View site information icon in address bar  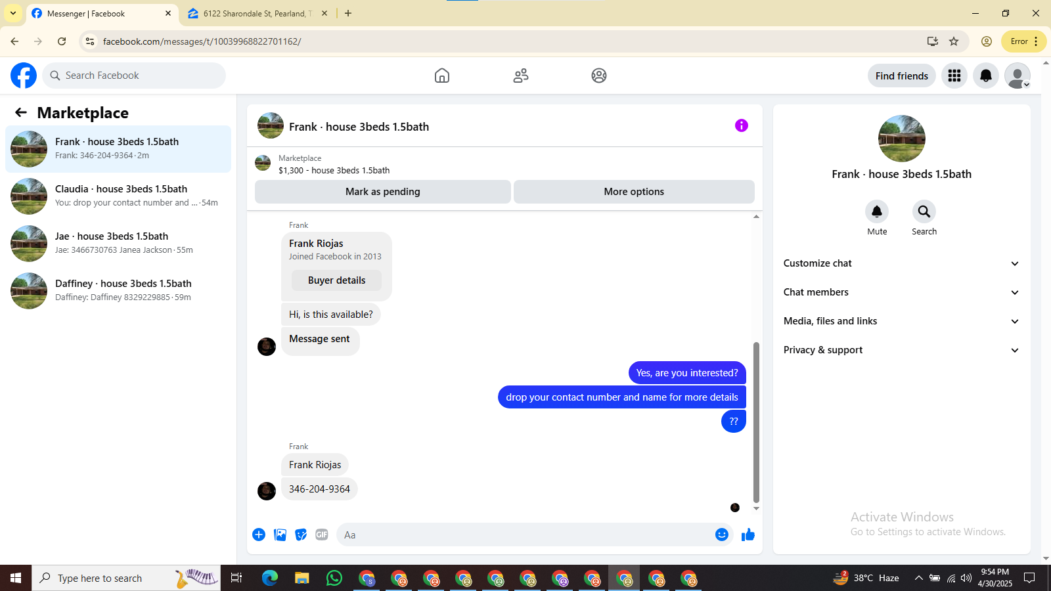(x=90, y=41)
